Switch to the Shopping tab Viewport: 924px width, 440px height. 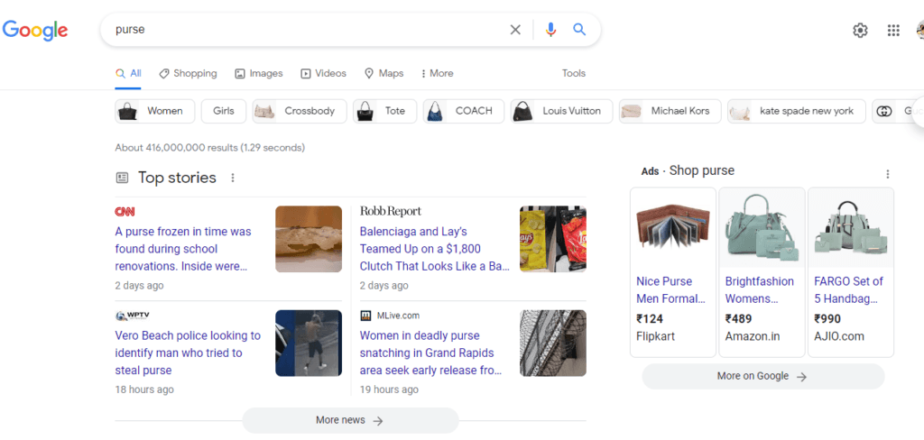[188, 74]
